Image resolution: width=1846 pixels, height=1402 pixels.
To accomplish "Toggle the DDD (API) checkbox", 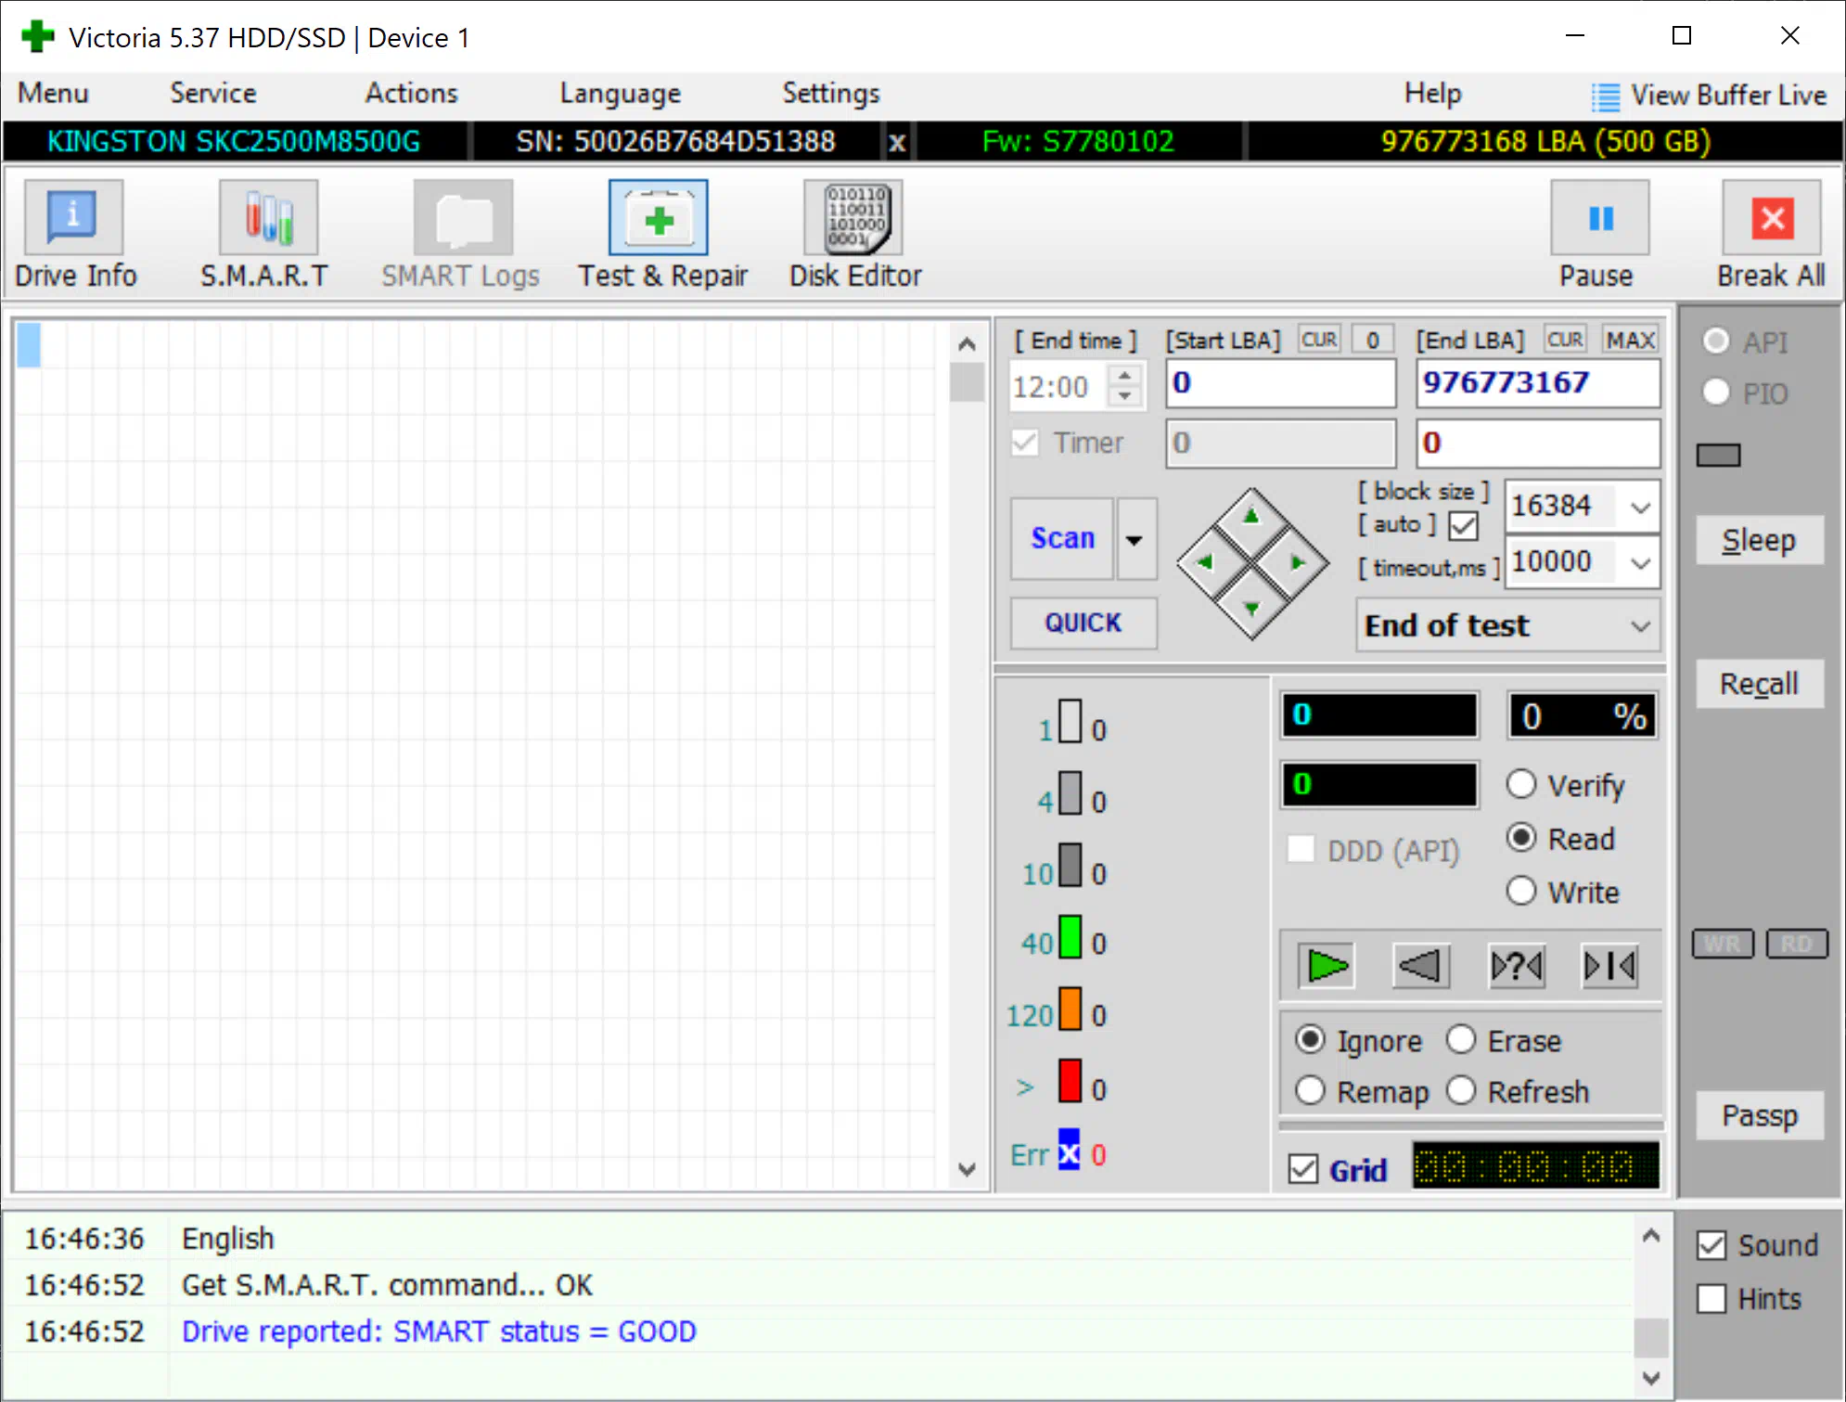I will 1301,849.
